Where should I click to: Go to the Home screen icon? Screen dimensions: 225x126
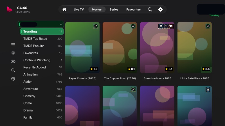tap(64, 10)
